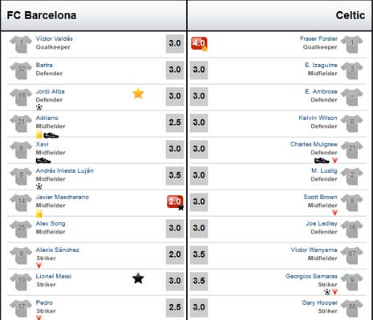
Task: Click the soccer ball icon under Georgios Samaras
Action: (327, 292)
